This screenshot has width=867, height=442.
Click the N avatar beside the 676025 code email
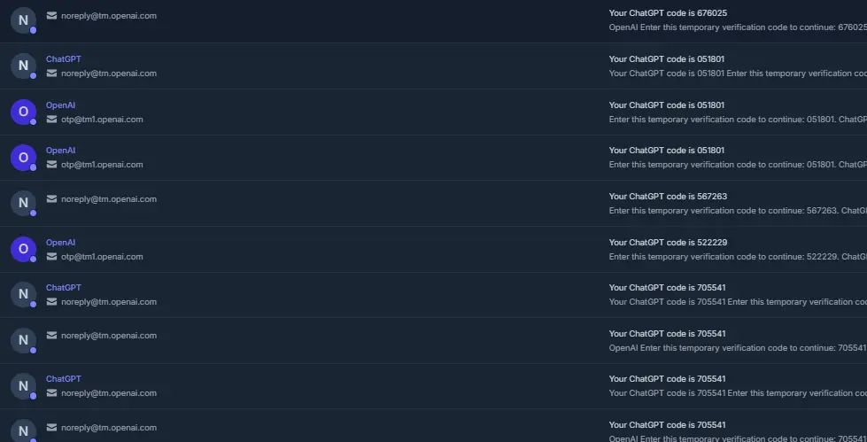[23, 20]
